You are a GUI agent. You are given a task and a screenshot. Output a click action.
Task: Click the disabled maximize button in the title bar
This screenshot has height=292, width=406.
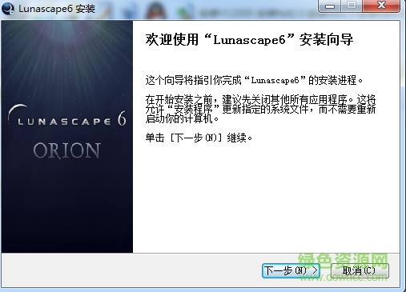click(352, 6)
